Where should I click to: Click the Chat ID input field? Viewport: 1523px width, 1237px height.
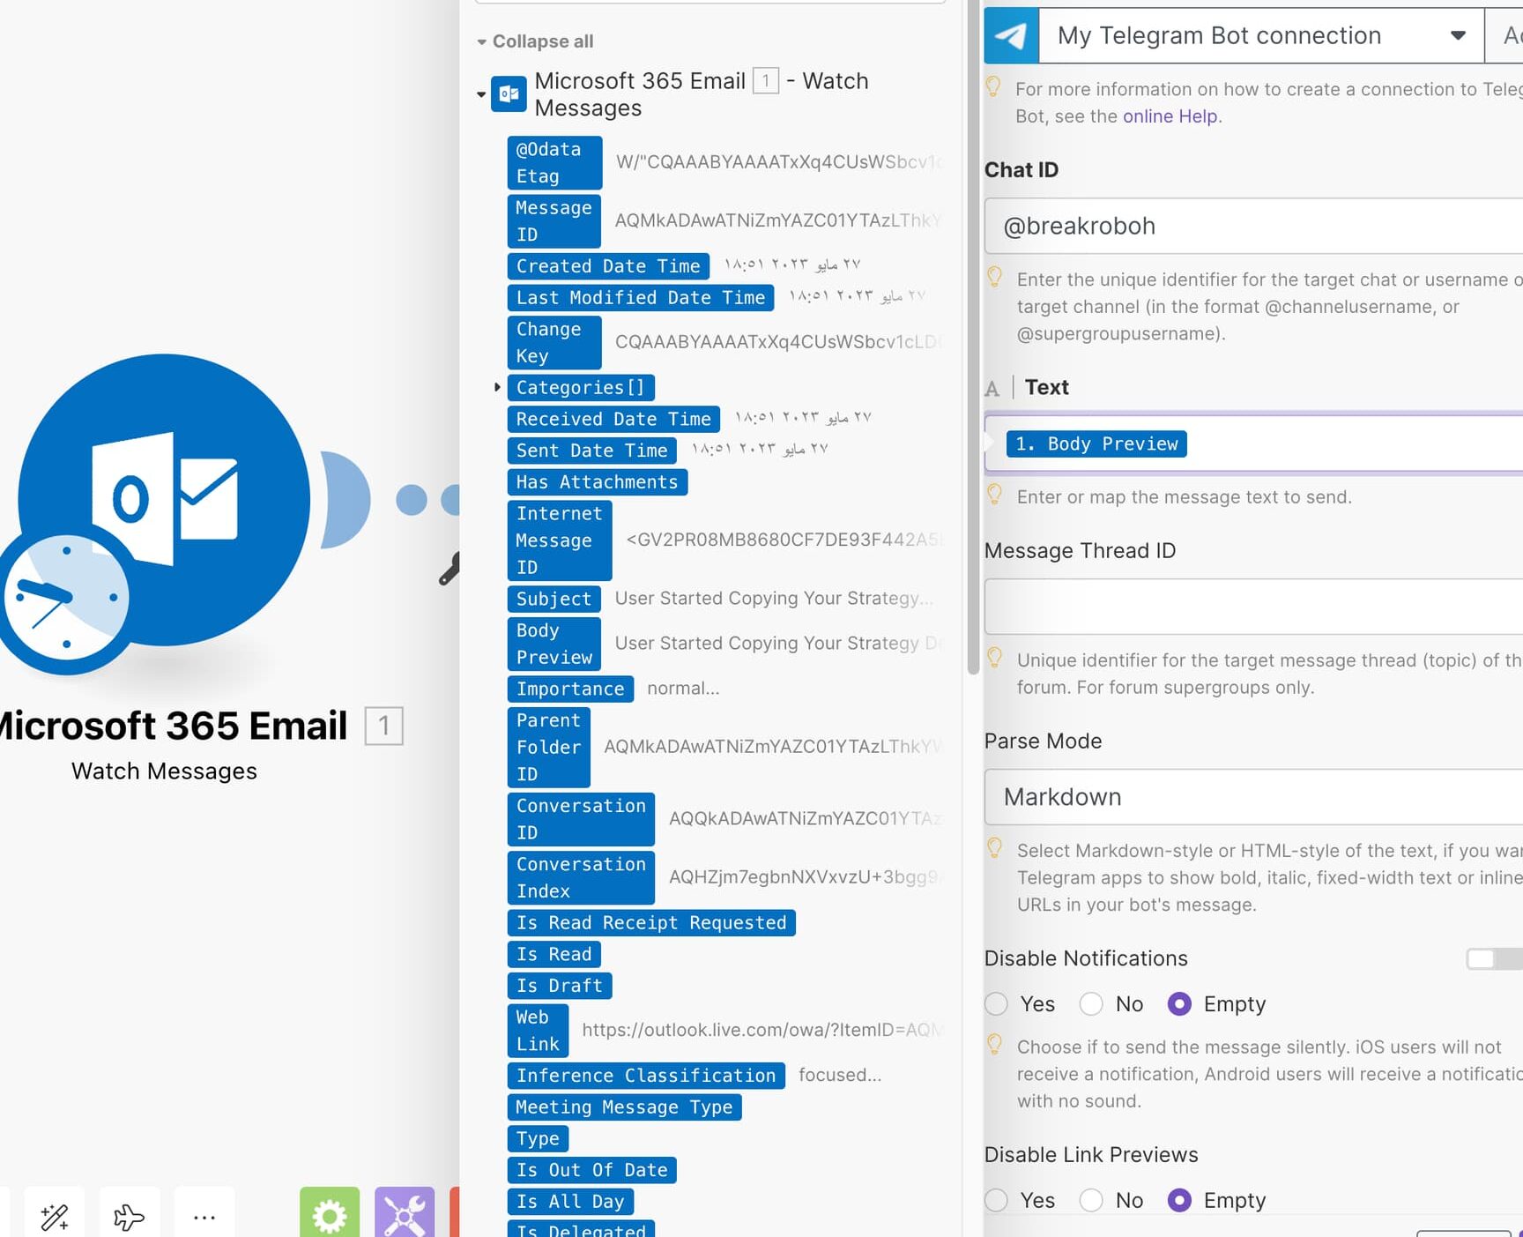tap(1253, 226)
